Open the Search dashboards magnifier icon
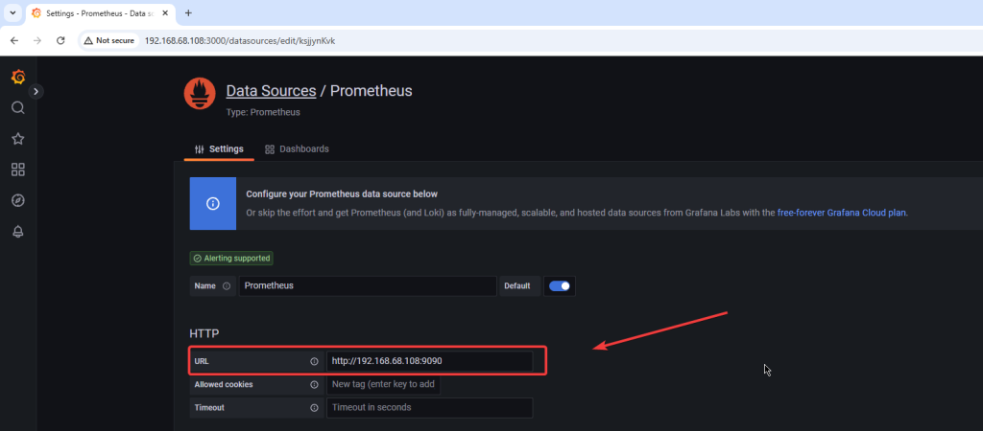Screen dimensions: 983x431 click(17, 108)
